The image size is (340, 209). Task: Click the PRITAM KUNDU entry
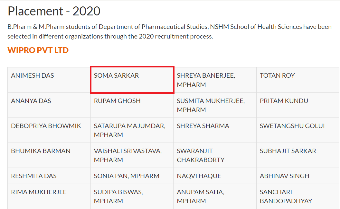(297, 105)
